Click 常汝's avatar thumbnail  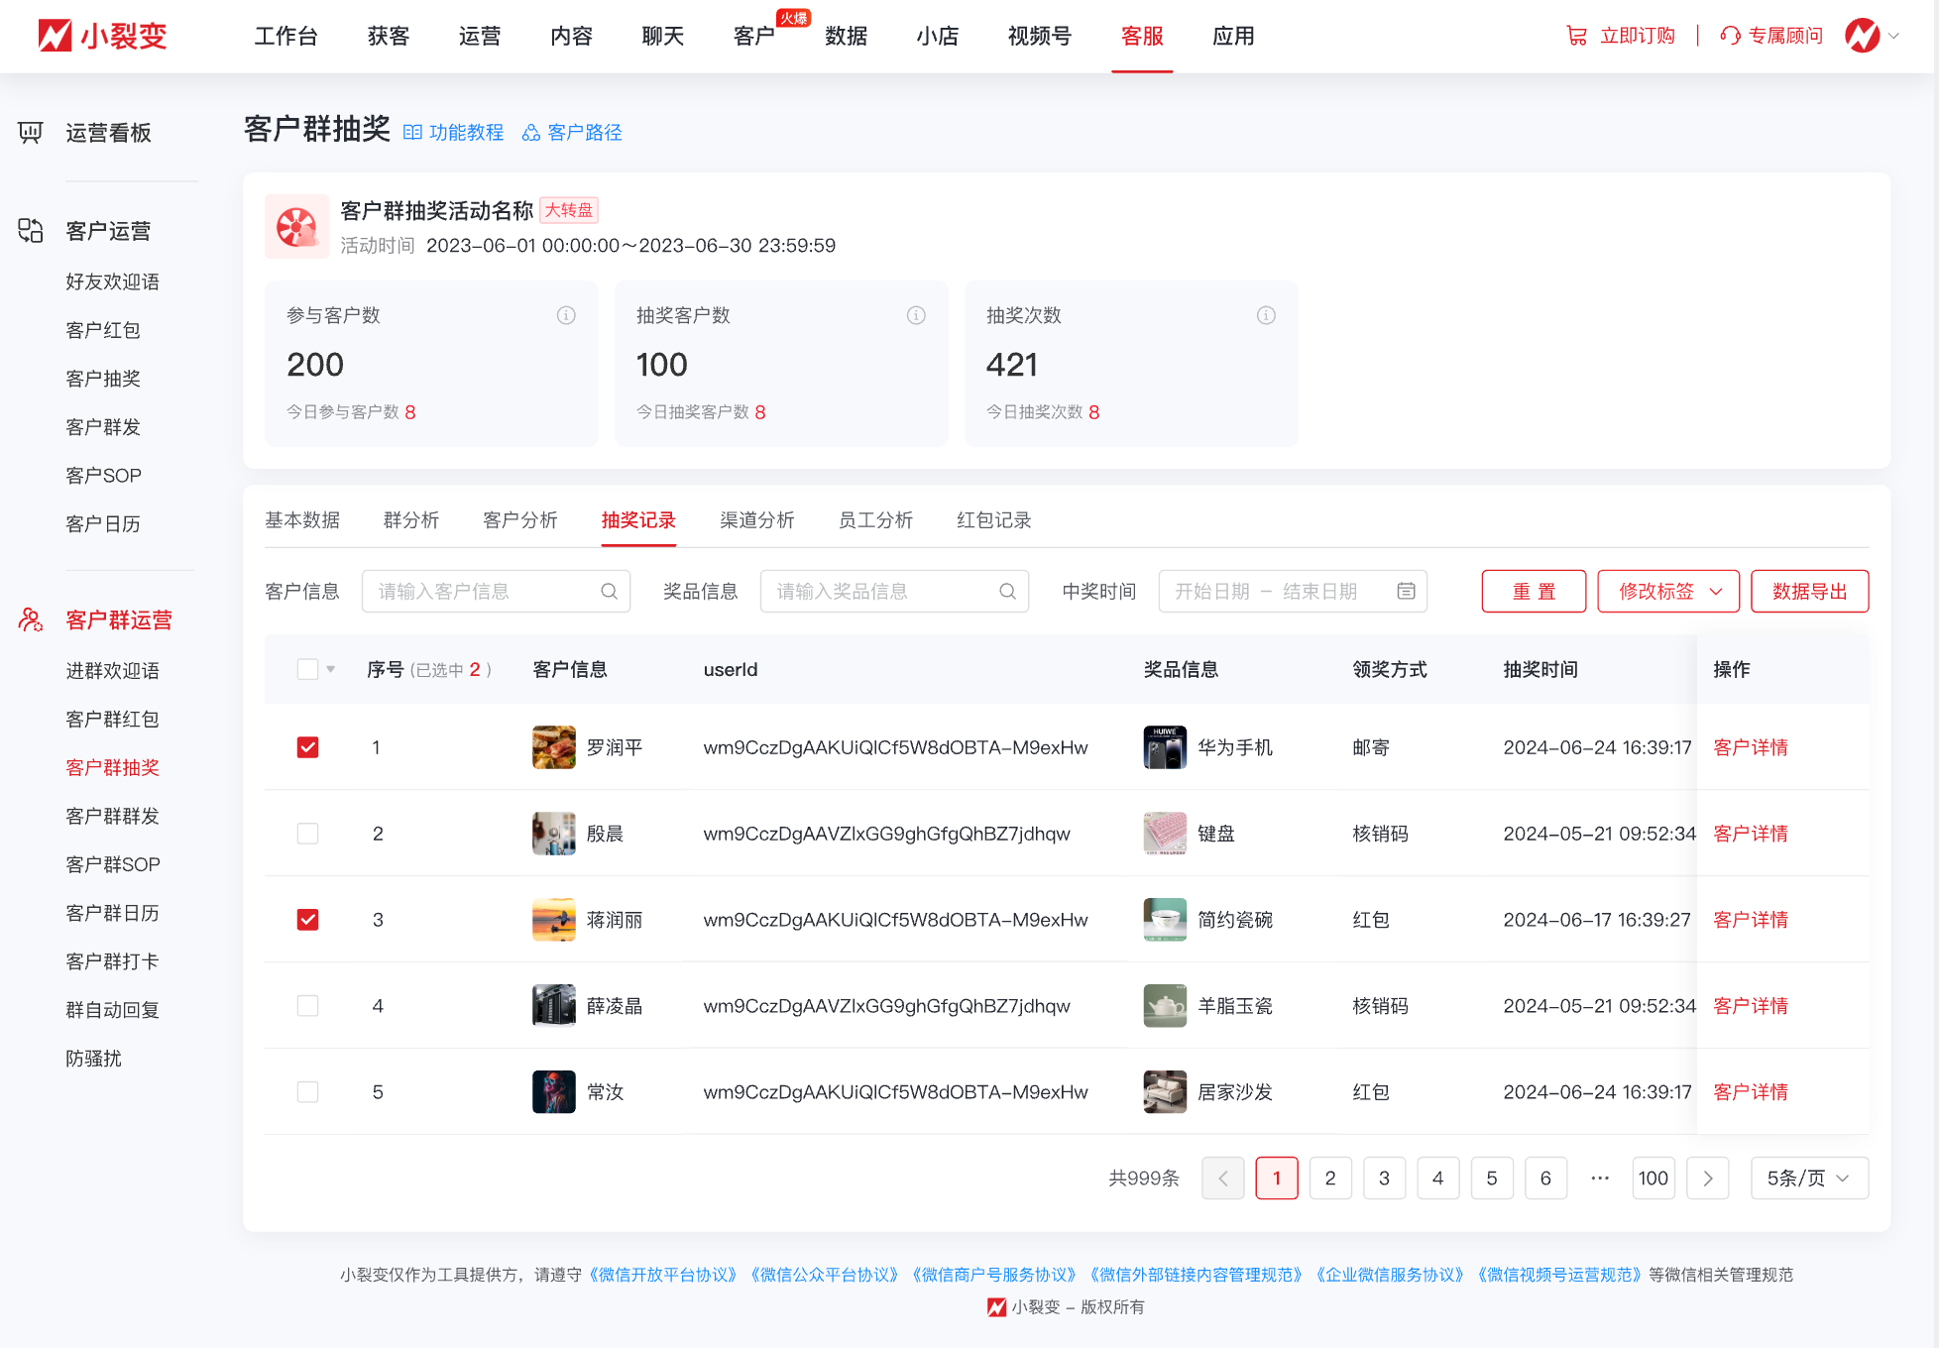554,1092
